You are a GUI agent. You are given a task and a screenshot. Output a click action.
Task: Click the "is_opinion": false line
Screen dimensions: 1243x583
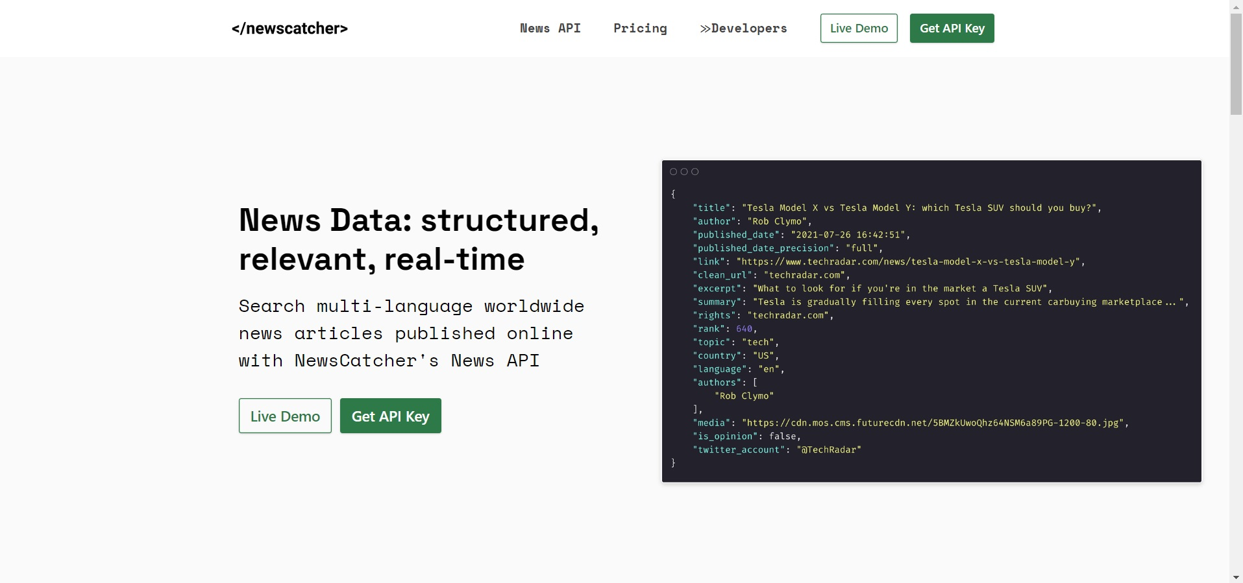(747, 436)
